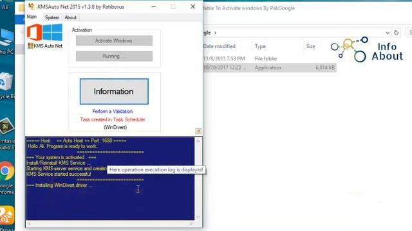The width and height of the screenshot is (412, 231).
Task: Click the refresh icon in Explorer address bar
Action: pyautogui.click(x=396, y=33)
